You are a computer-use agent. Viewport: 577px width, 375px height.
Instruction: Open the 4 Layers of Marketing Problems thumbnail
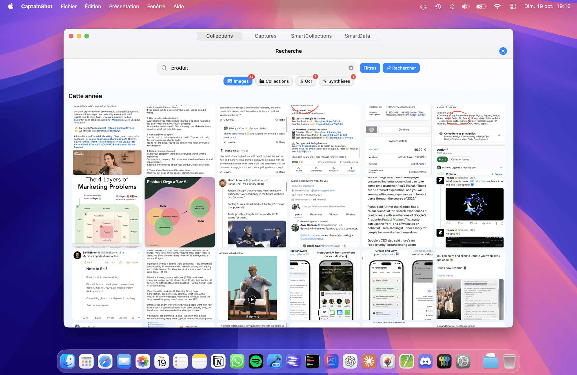coord(107,212)
